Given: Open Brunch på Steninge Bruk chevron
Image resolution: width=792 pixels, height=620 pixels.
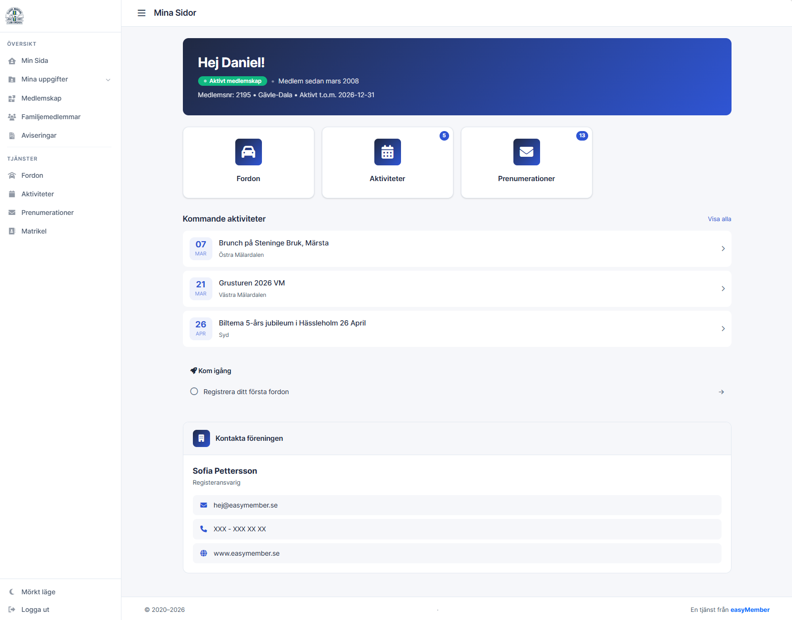Looking at the screenshot, I should tap(723, 249).
